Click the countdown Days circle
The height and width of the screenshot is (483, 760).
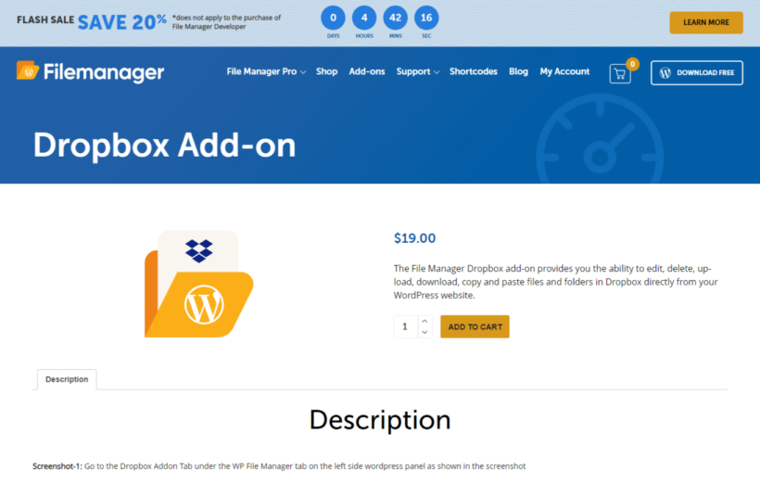(333, 18)
